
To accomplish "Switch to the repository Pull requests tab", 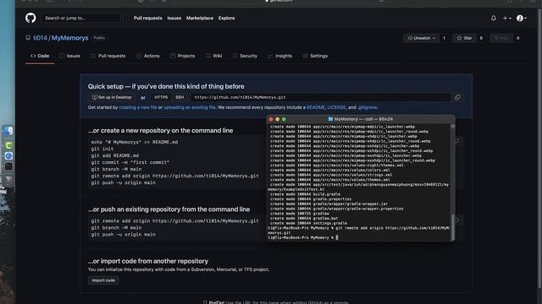I will coord(108,56).
